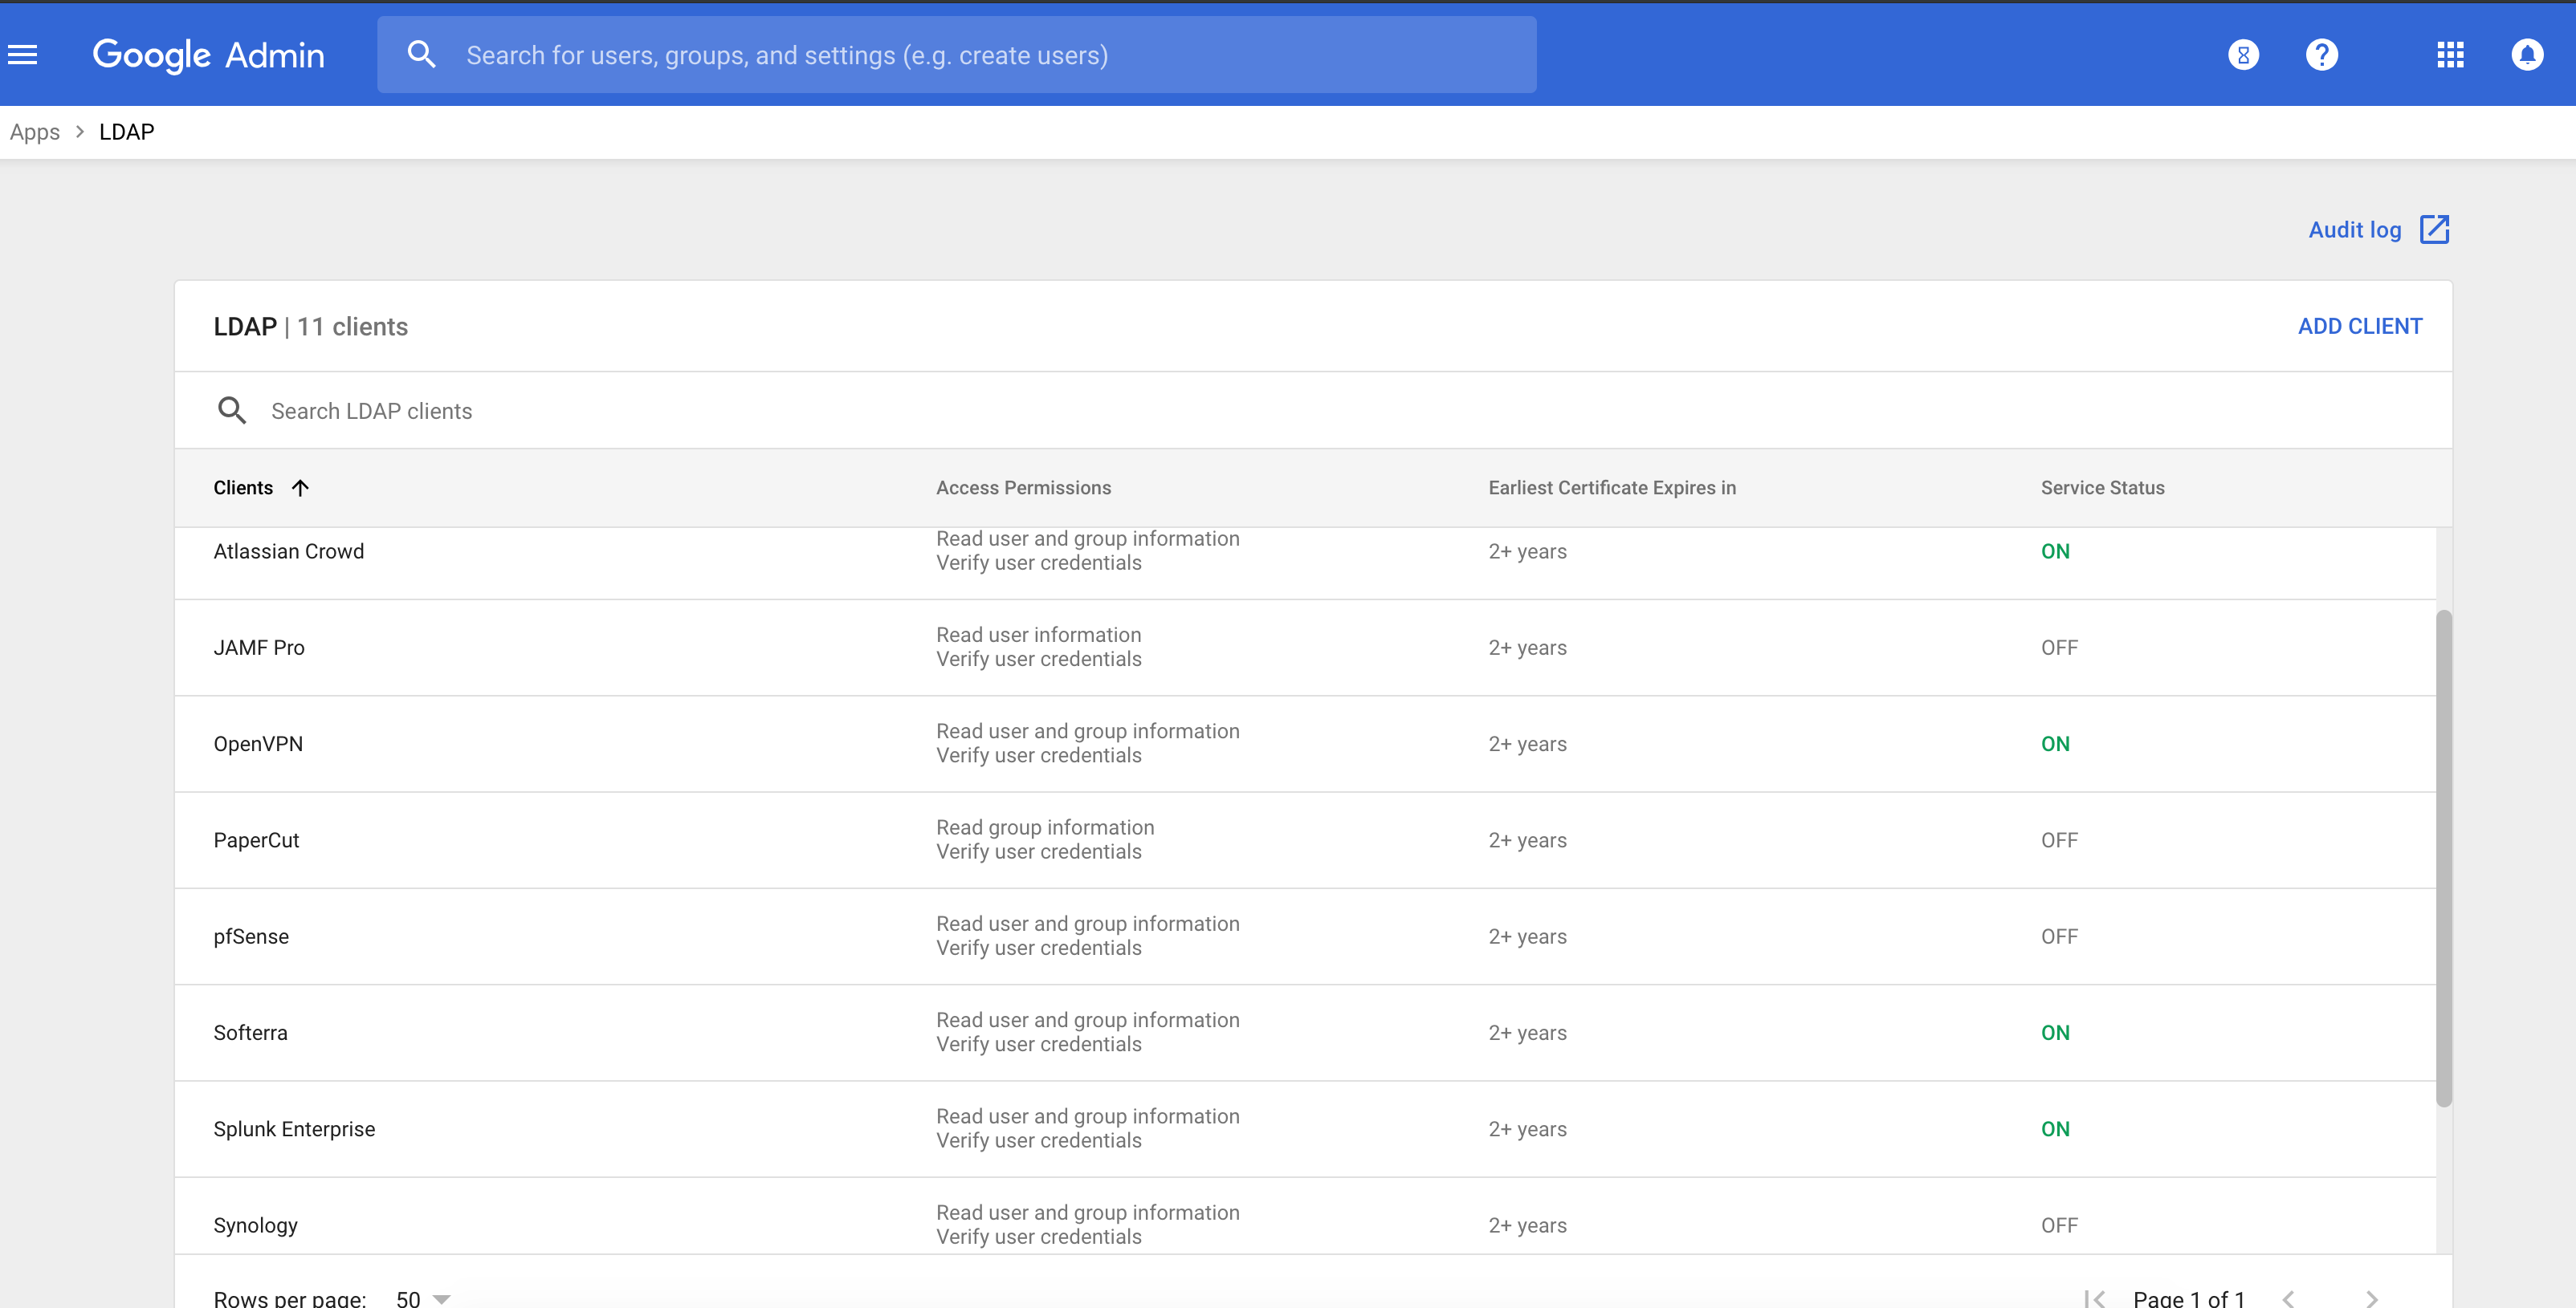Open the notifications bell icon
The image size is (2576, 1308).
point(2527,55)
